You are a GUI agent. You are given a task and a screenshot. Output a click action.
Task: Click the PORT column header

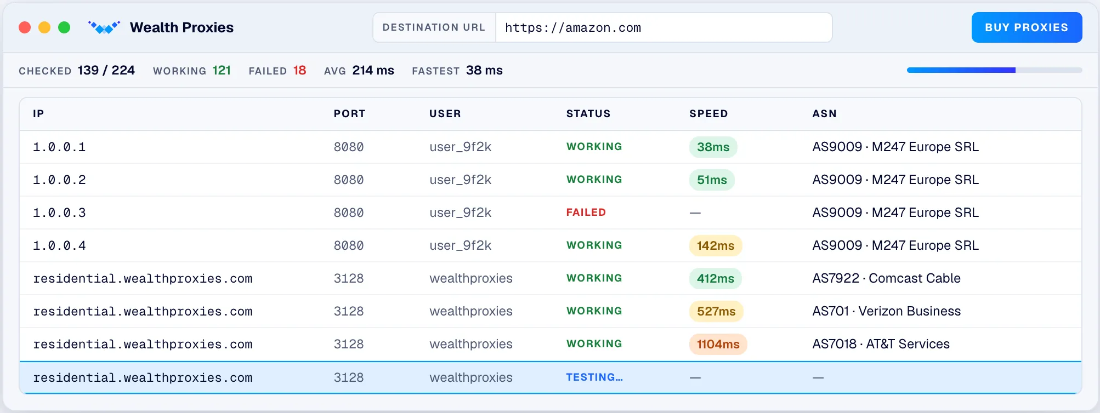coord(349,114)
